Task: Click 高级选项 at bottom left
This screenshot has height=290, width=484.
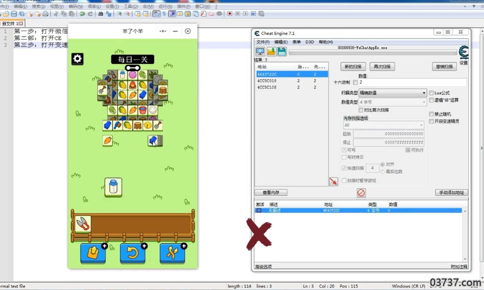Action: click(x=263, y=266)
